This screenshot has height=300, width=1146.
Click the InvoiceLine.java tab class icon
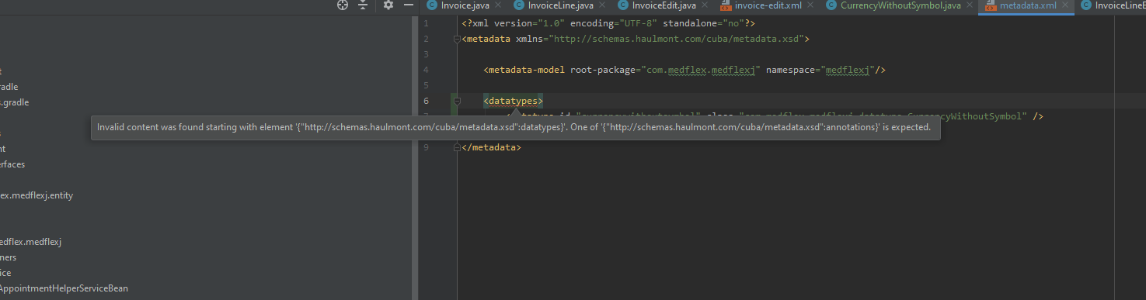(x=520, y=5)
